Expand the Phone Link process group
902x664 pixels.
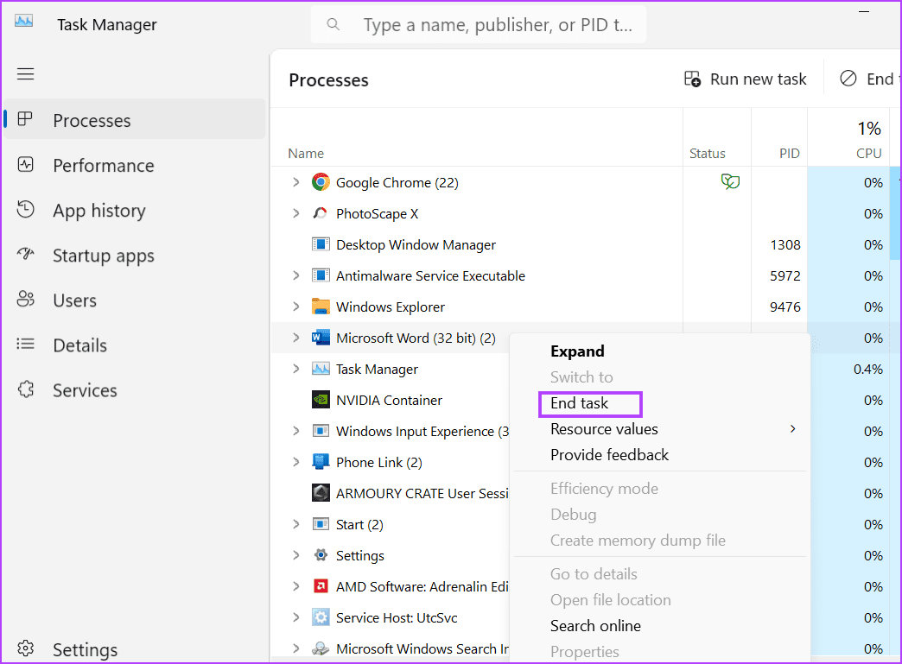pyautogui.click(x=295, y=462)
